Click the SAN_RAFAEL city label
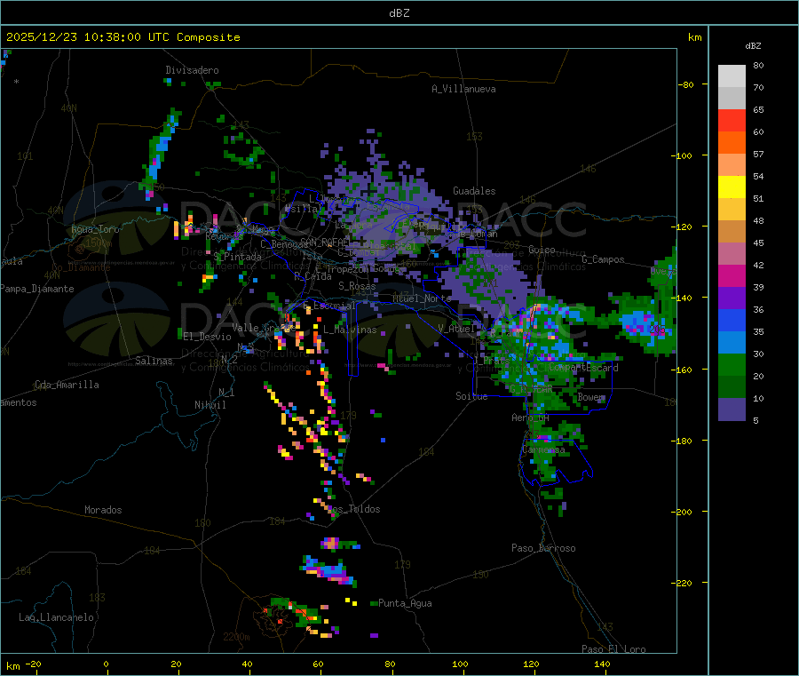799x676 pixels. (x=325, y=242)
